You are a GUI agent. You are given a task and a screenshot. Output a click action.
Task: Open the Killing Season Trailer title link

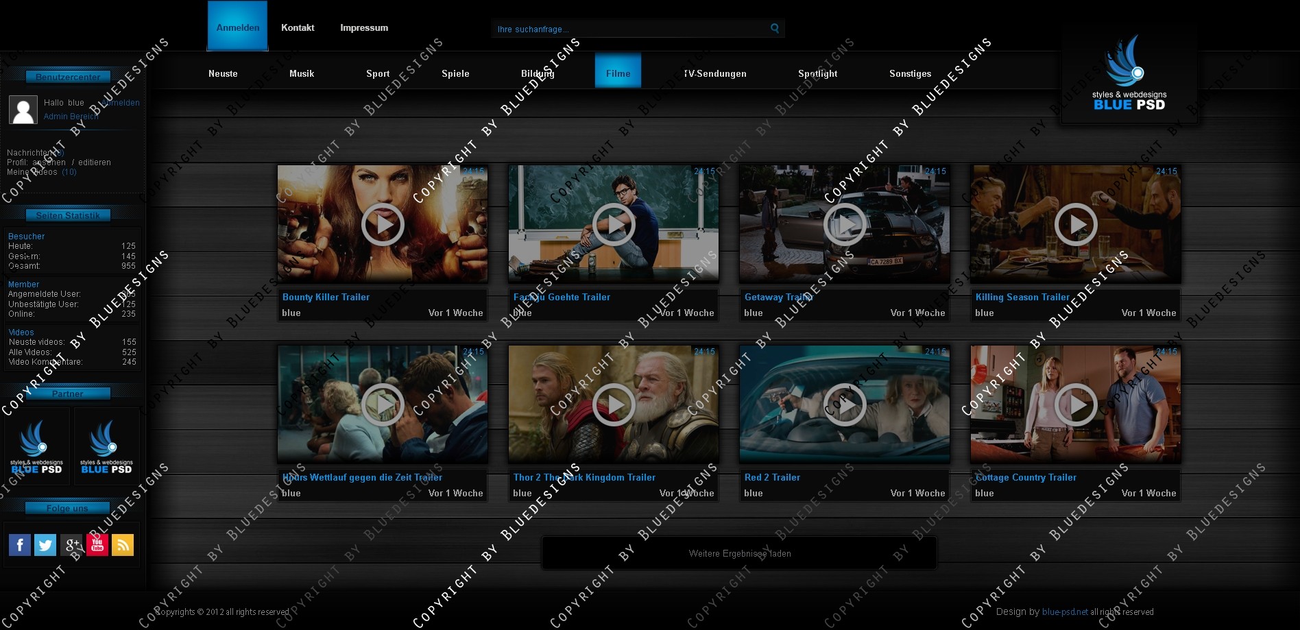coord(1022,297)
